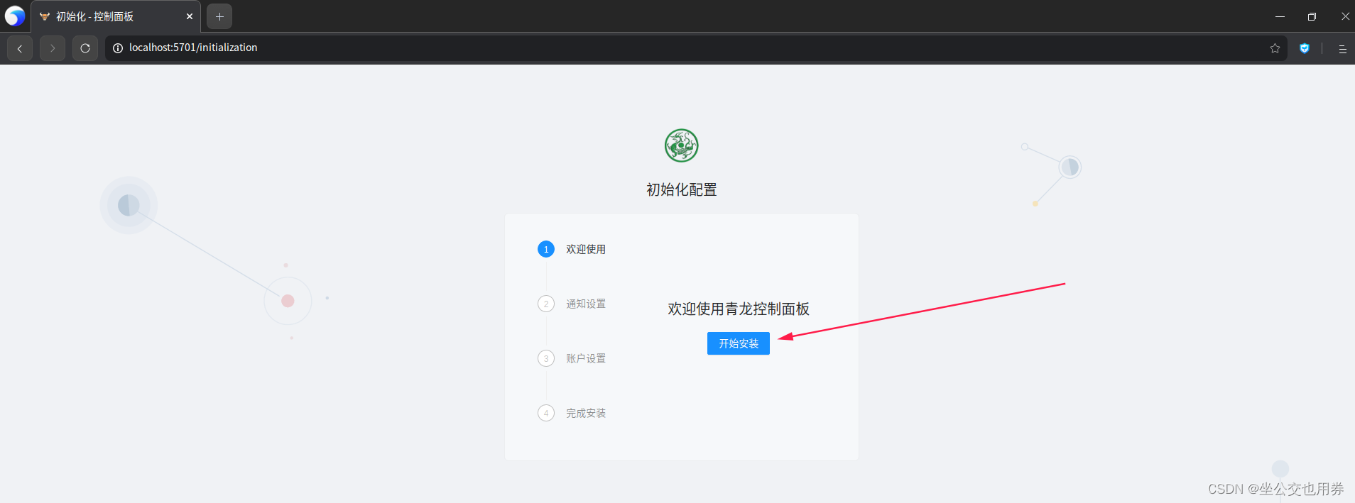This screenshot has width=1355, height=503.
Task: Go forward with the browser forward arrow
Action: click(53, 48)
